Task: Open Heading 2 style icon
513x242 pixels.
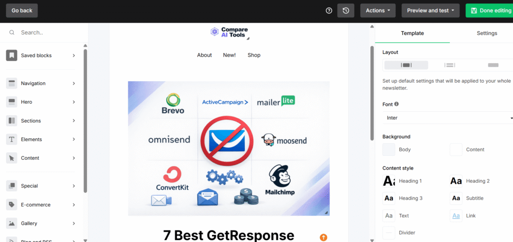Action: click(x=456, y=181)
